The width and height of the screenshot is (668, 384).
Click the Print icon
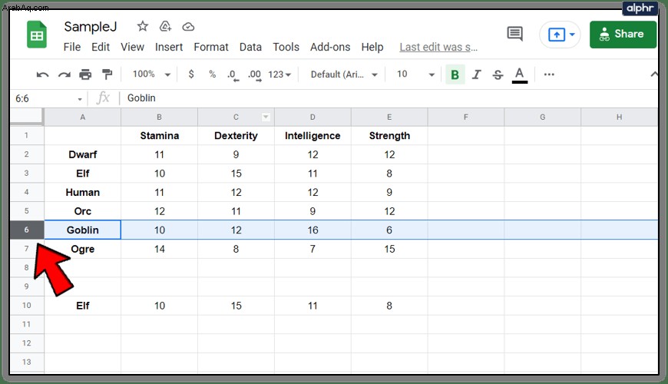[x=85, y=74]
